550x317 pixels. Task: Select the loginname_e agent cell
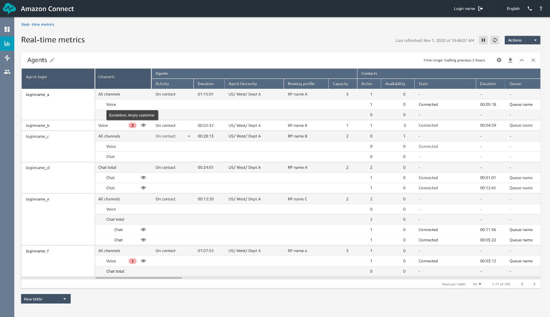58,219
